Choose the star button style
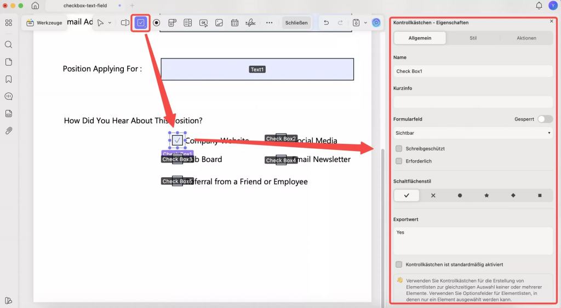Image resolution: width=561 pixels, height=308 pixels. [x=486, y=195]
